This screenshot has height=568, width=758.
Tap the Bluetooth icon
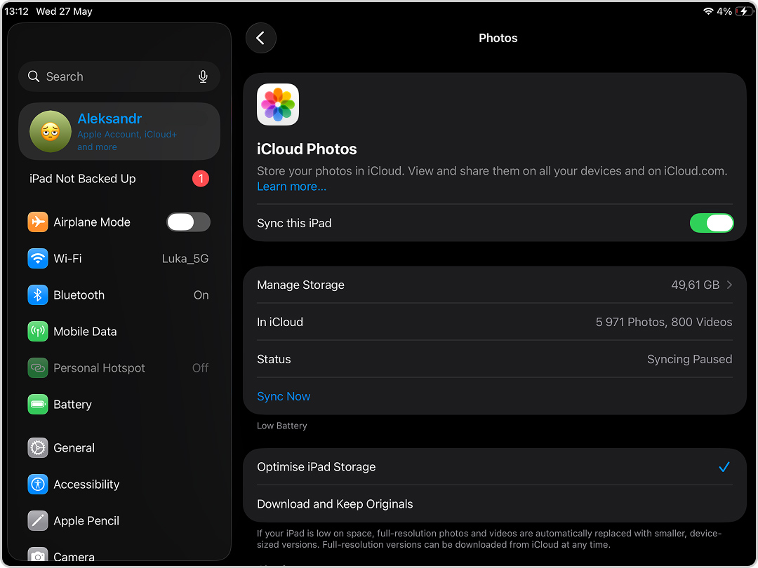pyautogui.click(x=38, y=295)
